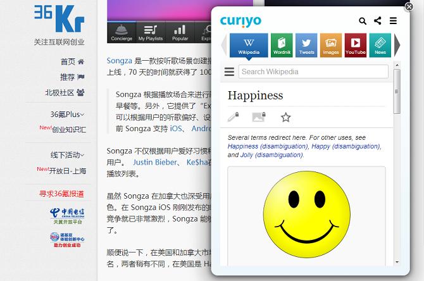The width and height of the screenshot is (424, 281).
Task: Click the Concierge bell icon in Songza image
Action: (x=122, y=30)
